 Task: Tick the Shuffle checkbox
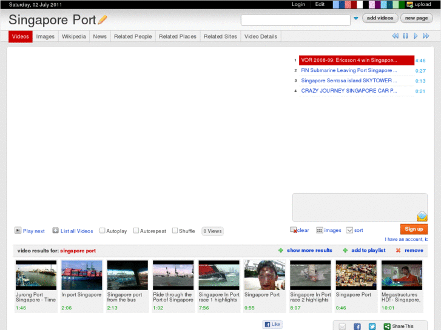click(175, 231)
